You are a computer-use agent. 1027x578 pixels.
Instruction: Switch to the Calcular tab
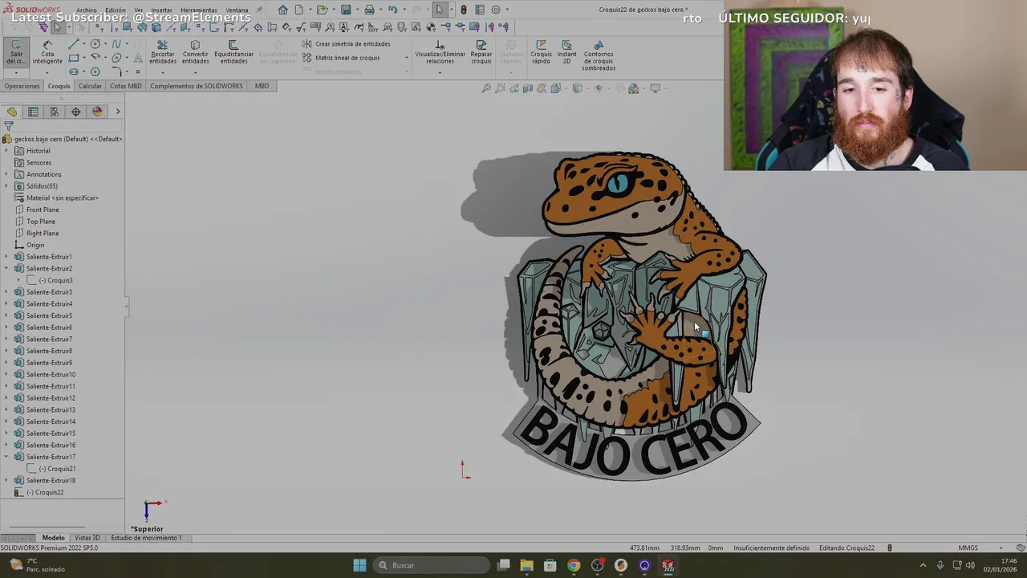[90, 86]
